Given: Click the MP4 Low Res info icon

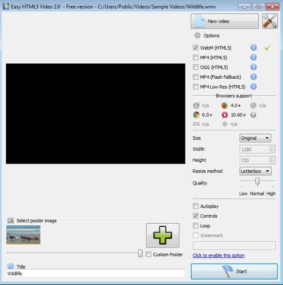Looking at the screenshot, I should coord(254,86).
